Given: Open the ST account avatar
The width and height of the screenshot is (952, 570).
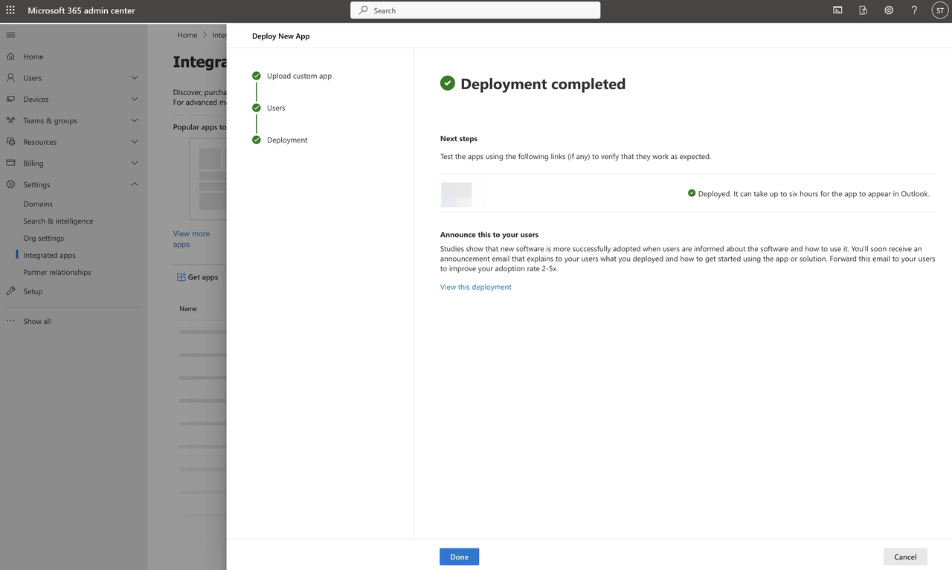Looking at the screenshot, I should [939, 10].
